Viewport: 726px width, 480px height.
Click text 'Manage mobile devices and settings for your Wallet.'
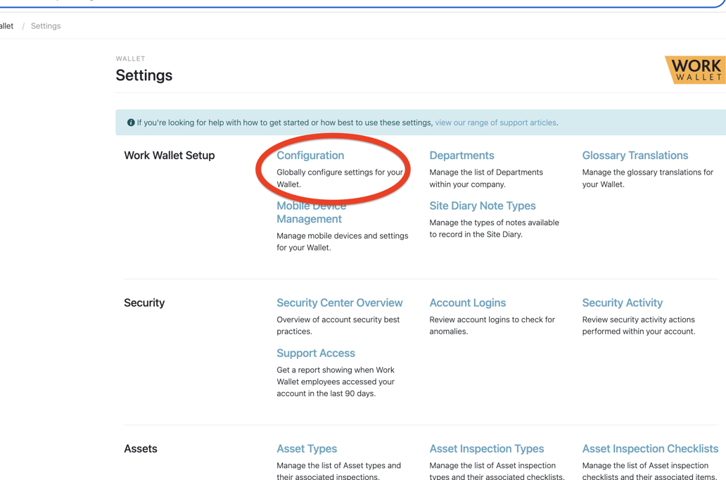pyautogui.click(x=343, y=242)
